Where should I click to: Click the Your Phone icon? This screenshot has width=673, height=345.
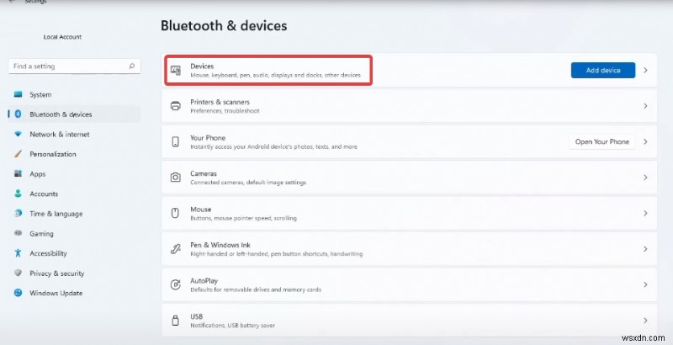175,142
